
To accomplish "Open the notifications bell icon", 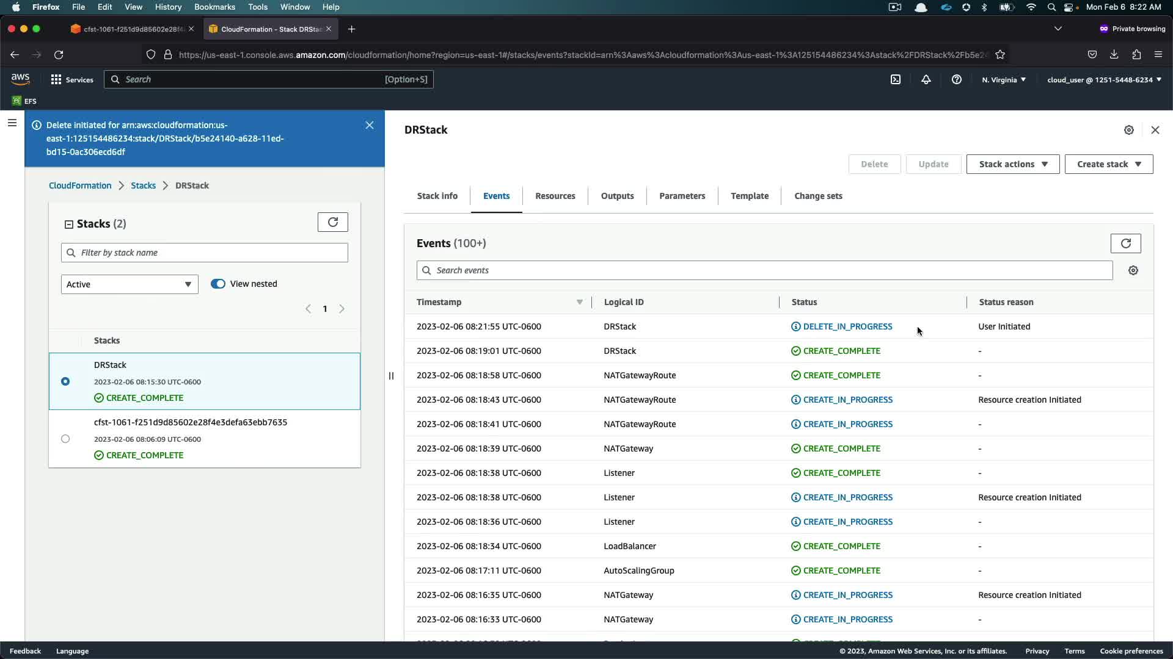I will click(926, 79).
